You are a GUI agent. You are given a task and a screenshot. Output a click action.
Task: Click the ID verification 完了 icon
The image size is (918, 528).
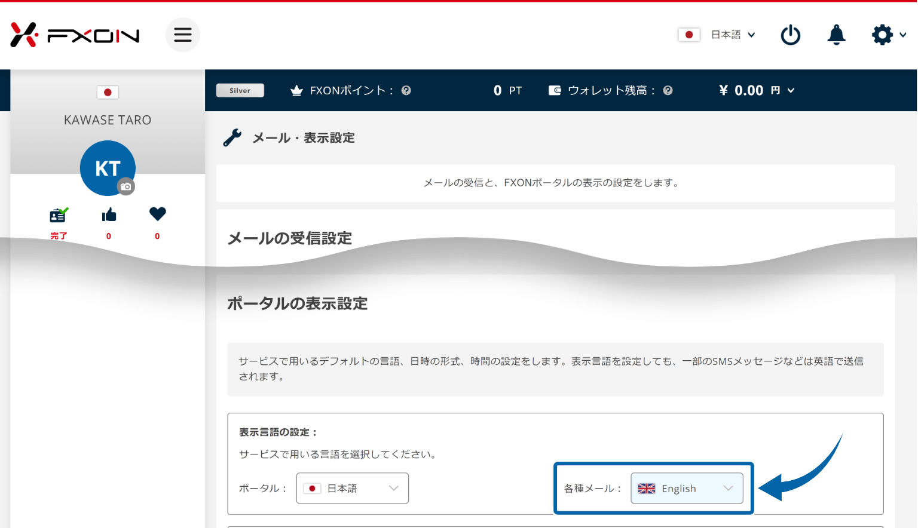click(x=59, y=215)
